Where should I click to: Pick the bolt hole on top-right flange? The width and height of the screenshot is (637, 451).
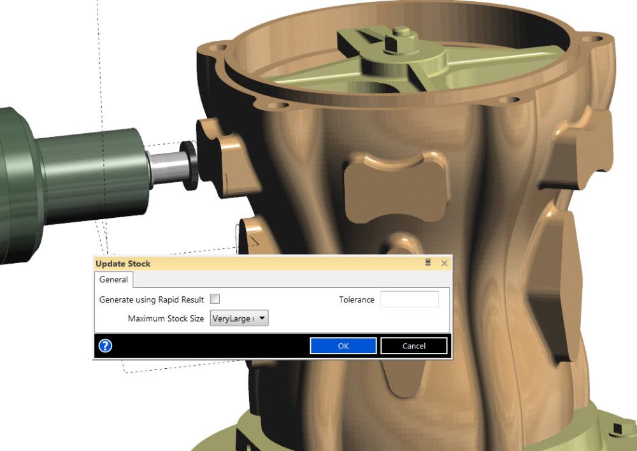pos(596,39)
